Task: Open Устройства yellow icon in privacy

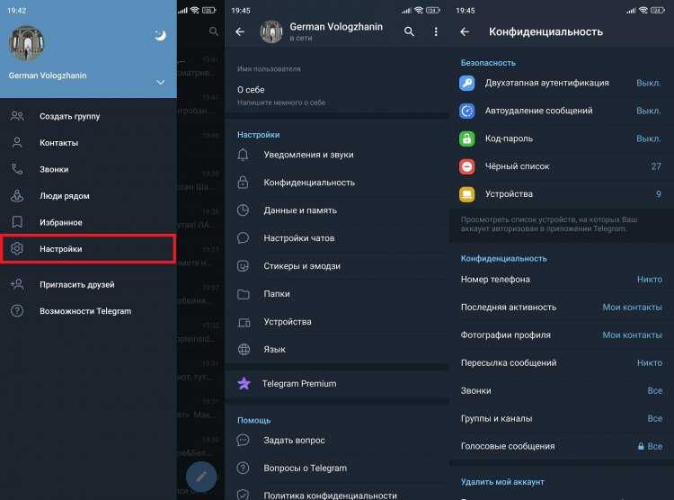Action: (x=562, y=194)
